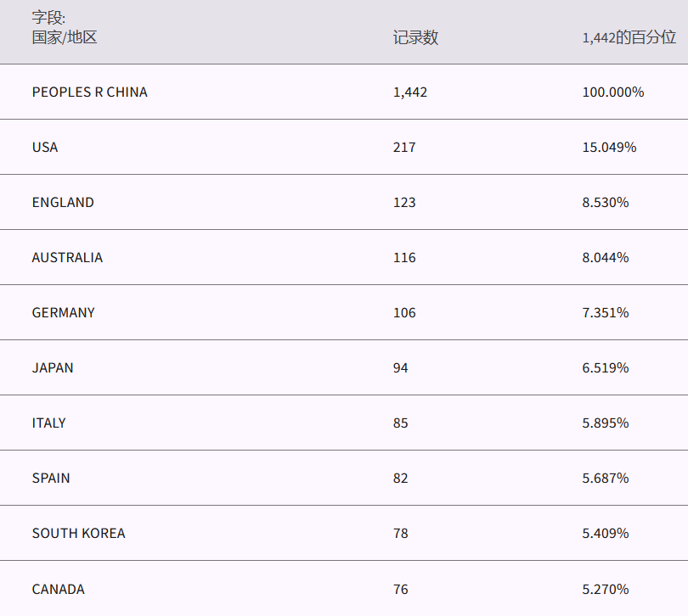The height and width of the screenshot is (616, 688).
Task: Click the 1,442的百分位 column header
Action: pos(629,37)
